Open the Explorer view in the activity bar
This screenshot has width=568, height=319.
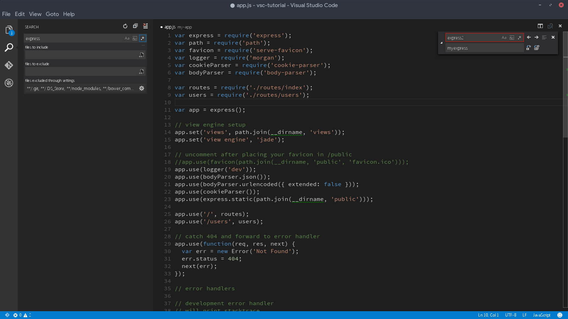coord(9,30)
